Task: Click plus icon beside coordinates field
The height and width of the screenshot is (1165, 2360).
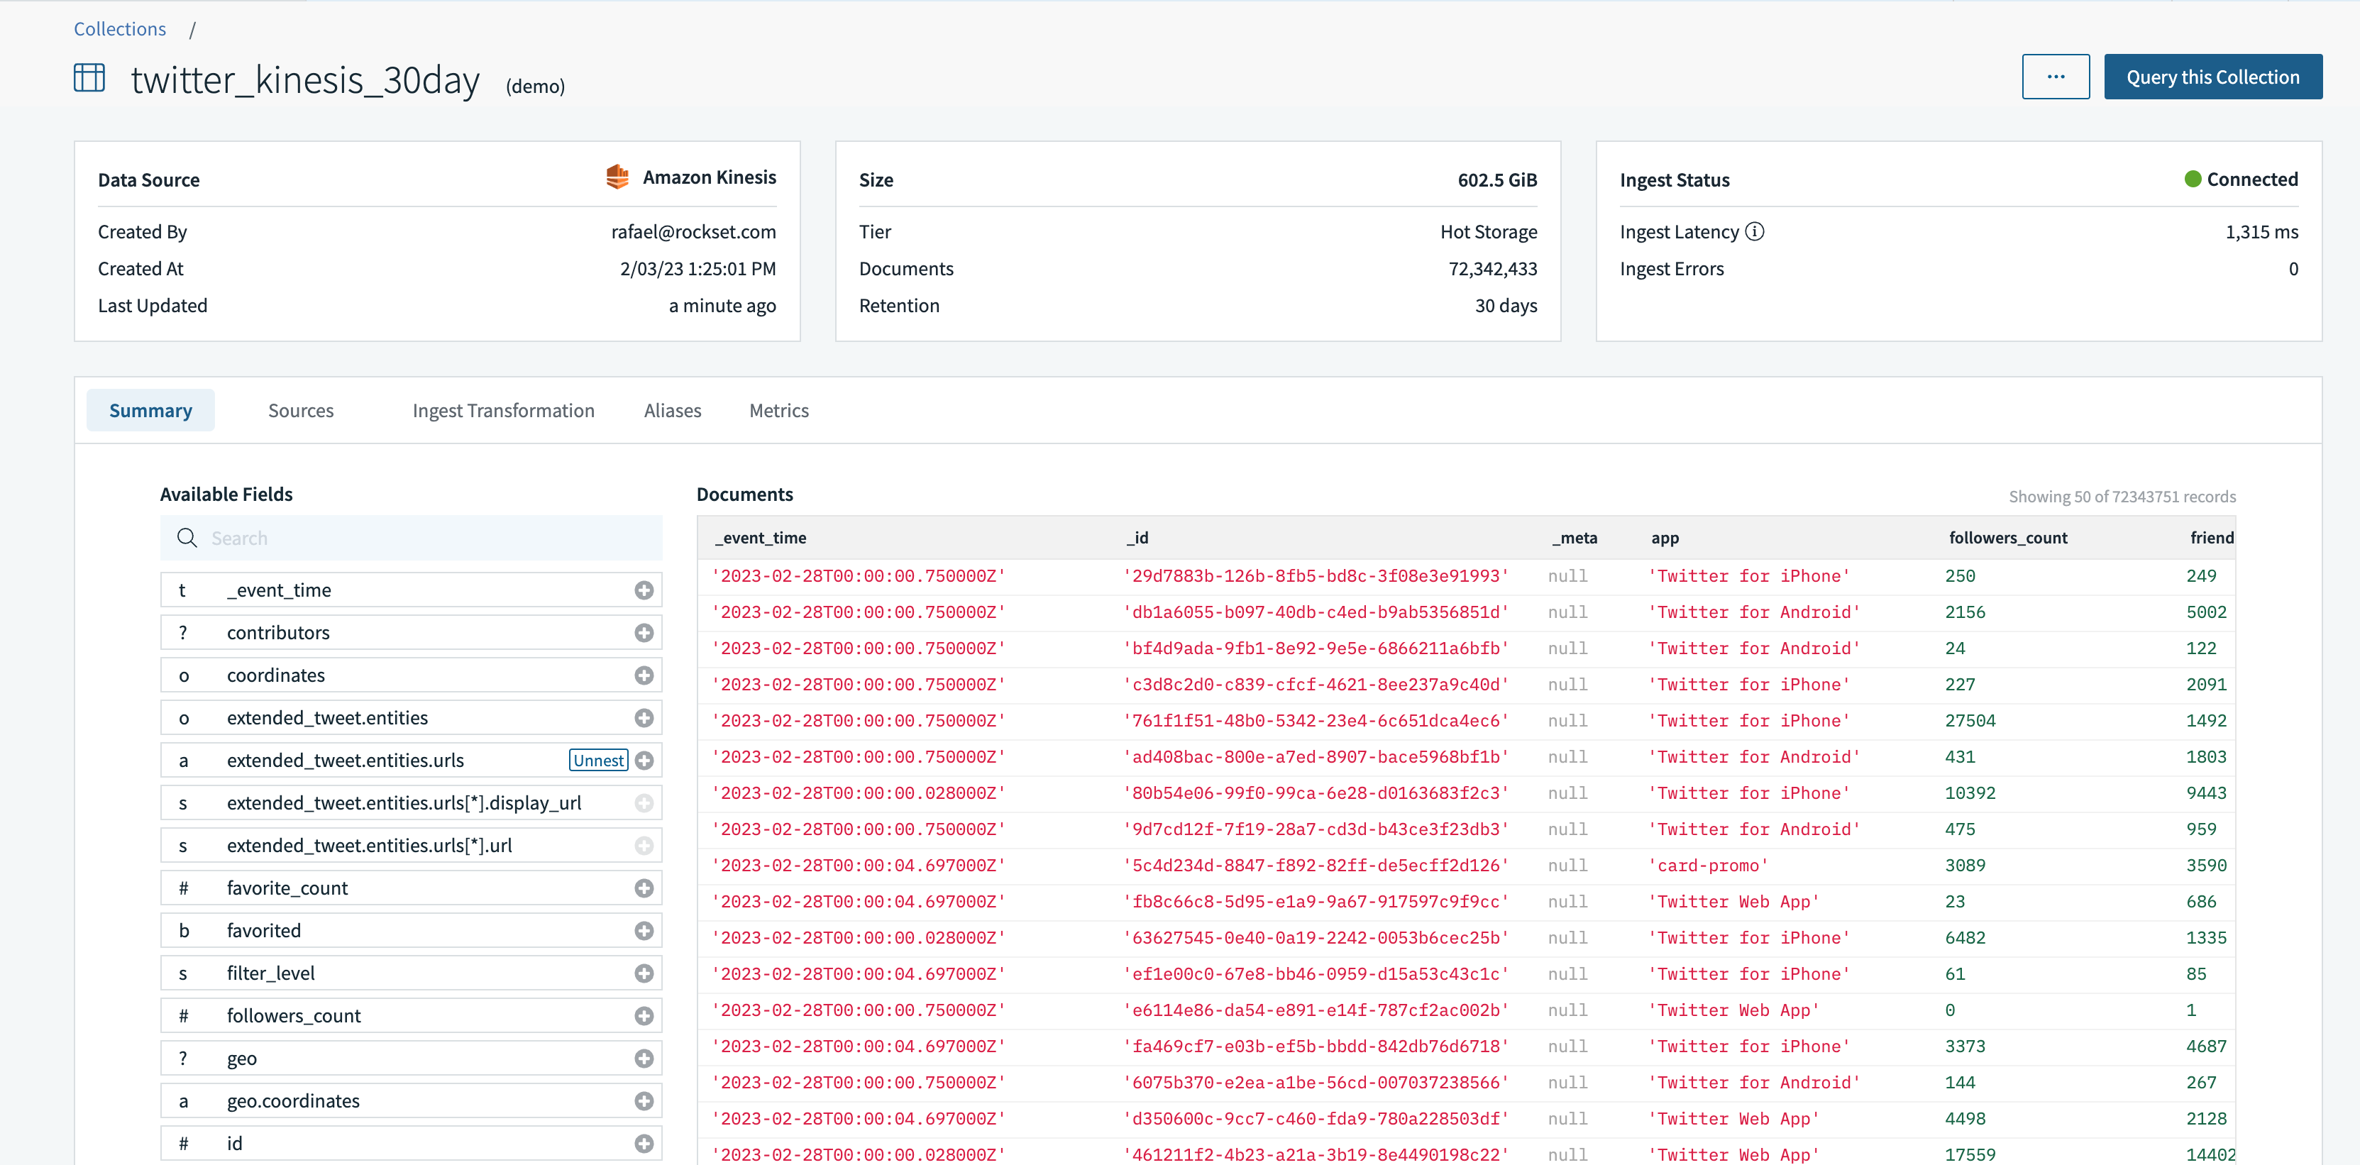Action: click(x=644, y=676)
